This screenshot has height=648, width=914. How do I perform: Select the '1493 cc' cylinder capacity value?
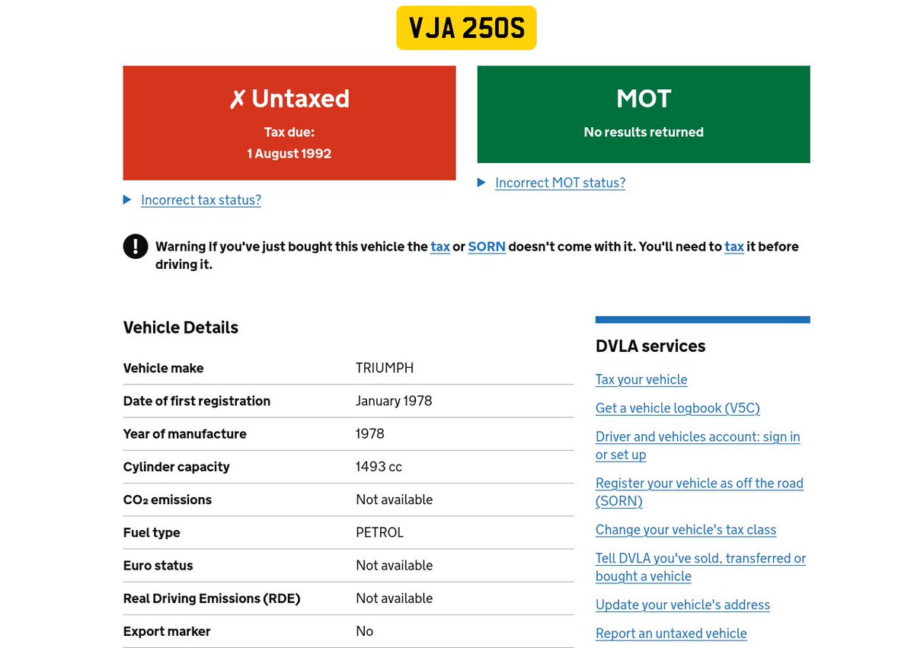(379, 466)
